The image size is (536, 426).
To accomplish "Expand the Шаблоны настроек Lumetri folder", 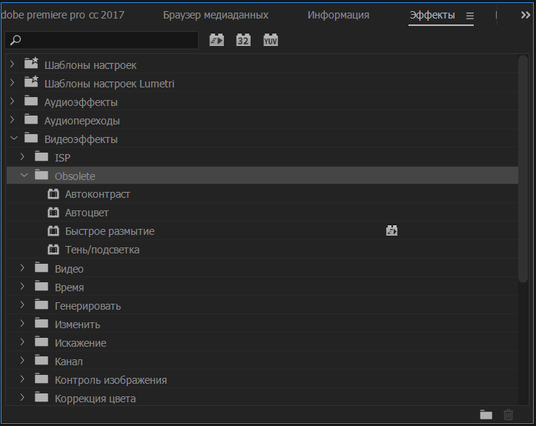I will 13,82.
